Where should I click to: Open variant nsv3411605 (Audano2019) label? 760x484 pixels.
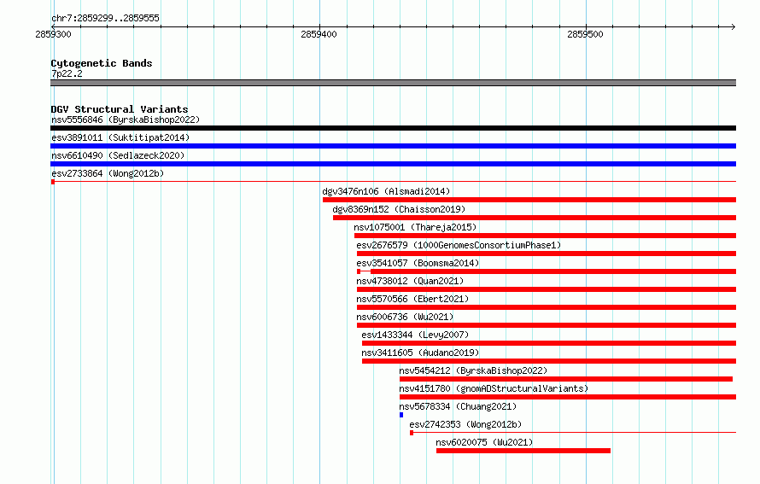[420, 353]
